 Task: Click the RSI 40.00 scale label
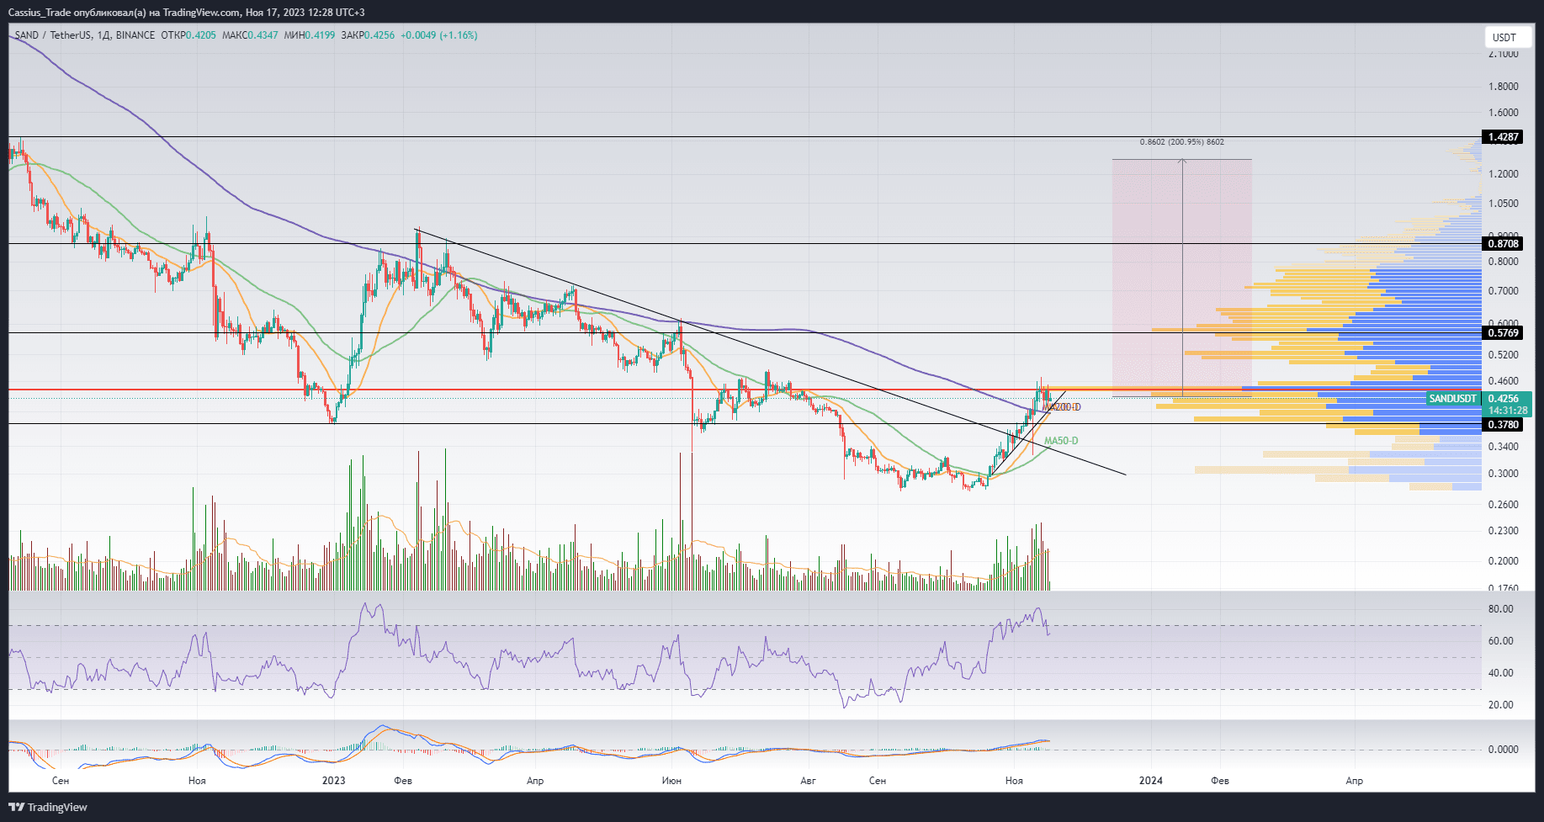click(x=1501, y=673)
